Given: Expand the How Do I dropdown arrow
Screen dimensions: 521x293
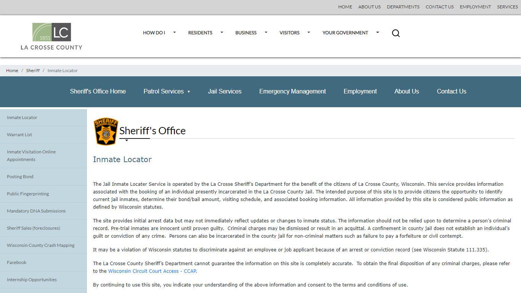Looking at the screenshot, I should tap(175, 32).
